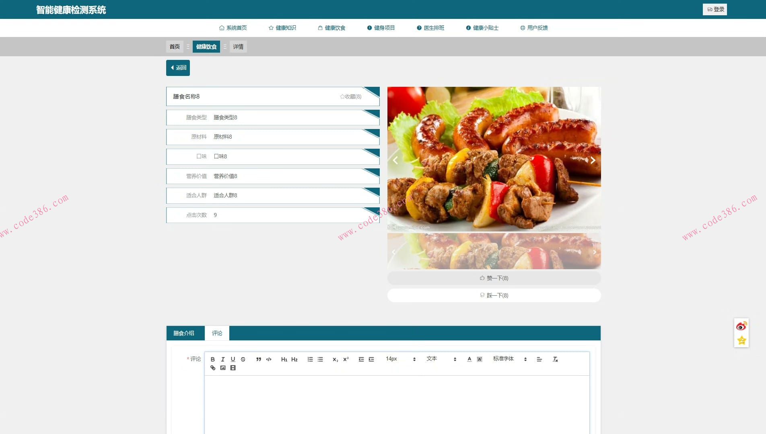This screenshot has width=766, height=434.
Task: Click the 适合人群8 value
Action: pos(225,195)
